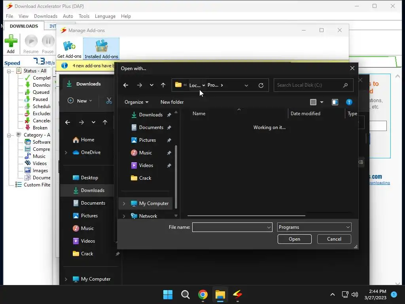Click the Open button in dialog
Viewport: 405px width, 304px height.
(x=294, y=239)
